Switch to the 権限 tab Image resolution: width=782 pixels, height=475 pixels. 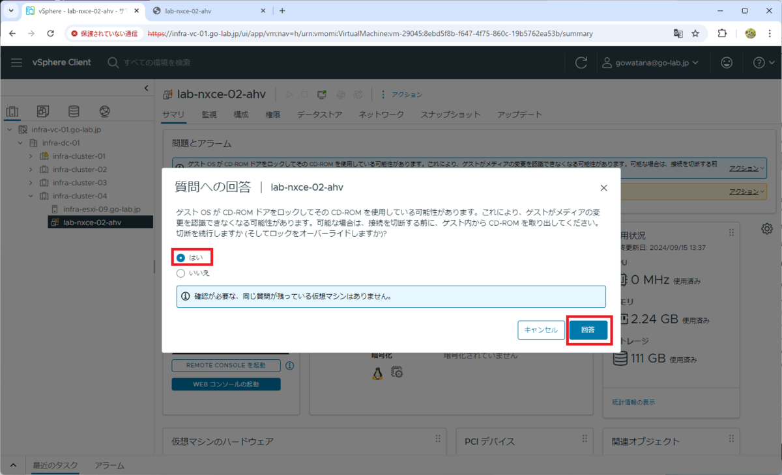coord(273,115)
